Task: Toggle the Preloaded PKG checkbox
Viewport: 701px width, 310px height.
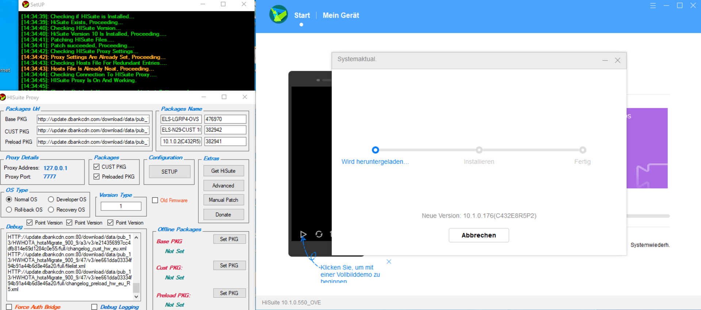Action: click(x=96, y=177)
